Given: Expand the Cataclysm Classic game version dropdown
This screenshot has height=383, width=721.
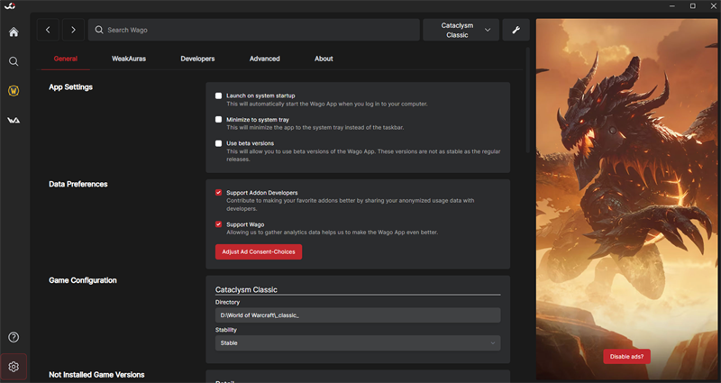Looking at the screenshot, I should click(461, 30).
